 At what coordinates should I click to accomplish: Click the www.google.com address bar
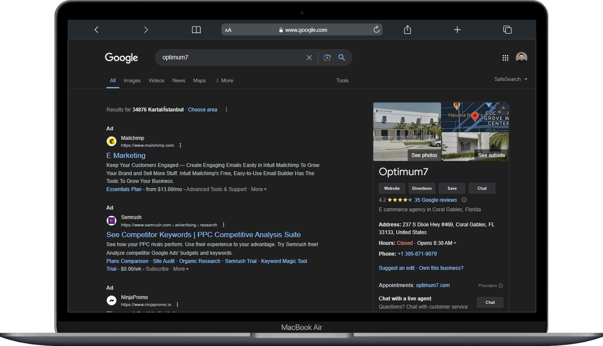pos(301,30)
